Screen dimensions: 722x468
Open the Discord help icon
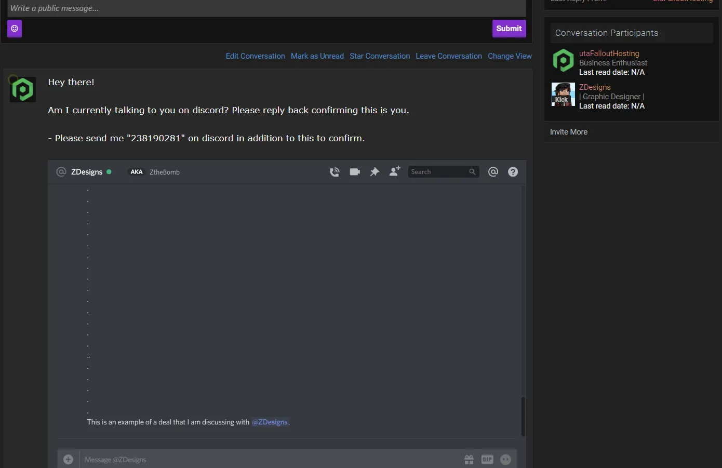513,172
